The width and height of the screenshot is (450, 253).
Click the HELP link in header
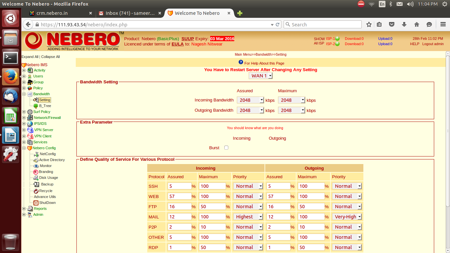tap(415, 44)
